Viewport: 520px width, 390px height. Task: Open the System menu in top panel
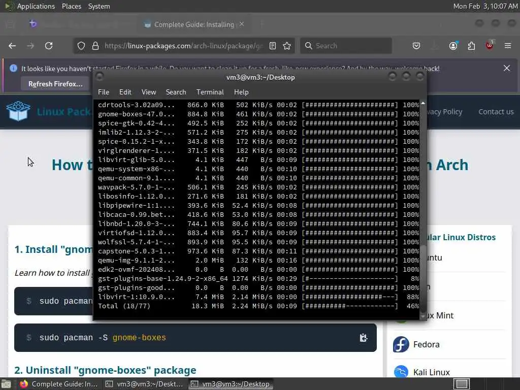99,6
